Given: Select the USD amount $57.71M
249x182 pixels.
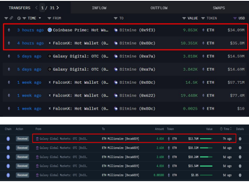Looking at the screenshot, I should point(236,82).
